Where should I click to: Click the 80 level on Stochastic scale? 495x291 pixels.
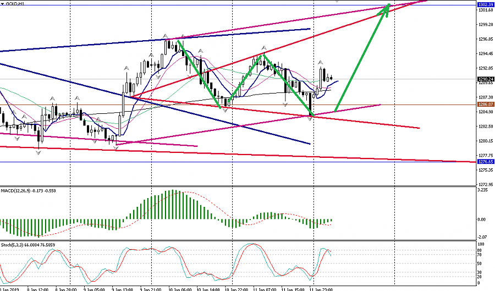(x=480, y=251)
